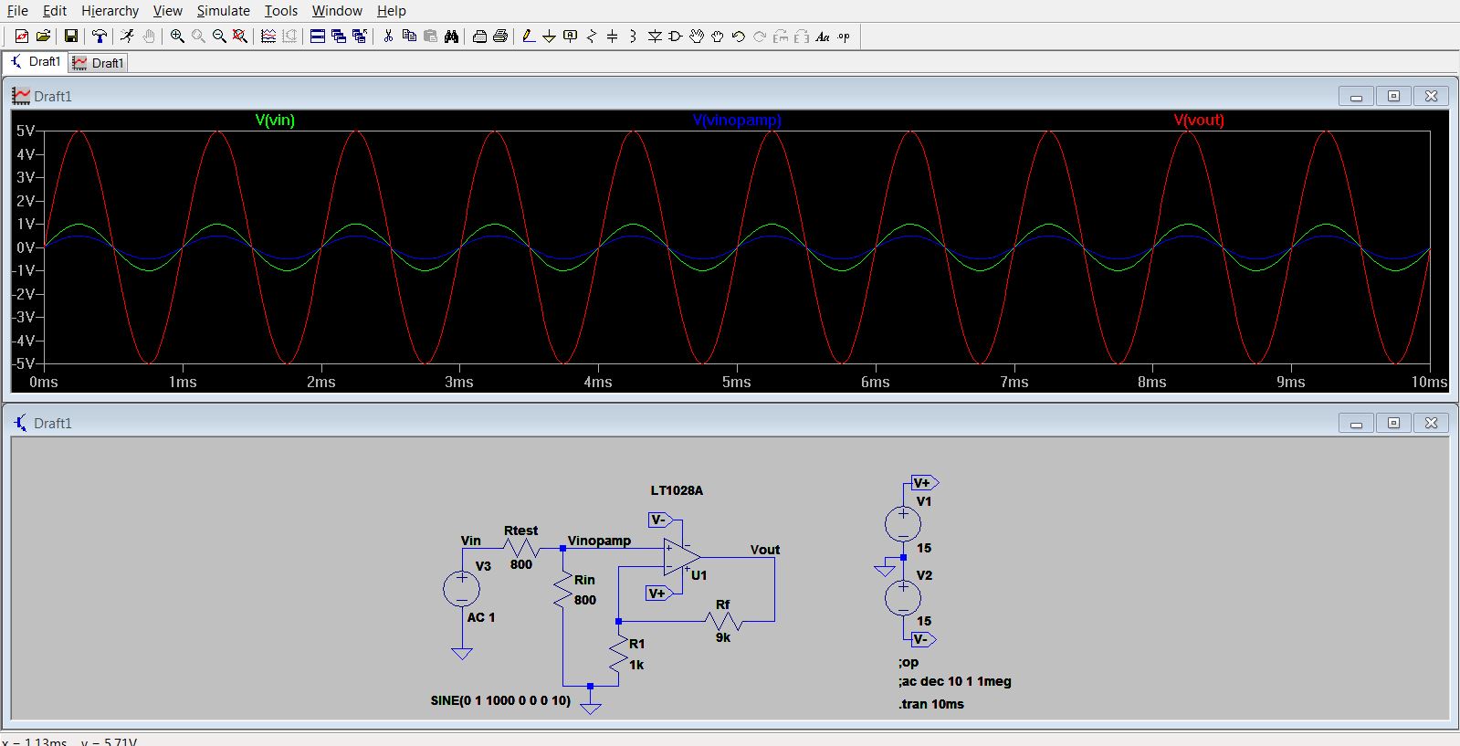The image size is (1460, 746).
Task: Open the Edit menu
Action: [x=55, y=11]
